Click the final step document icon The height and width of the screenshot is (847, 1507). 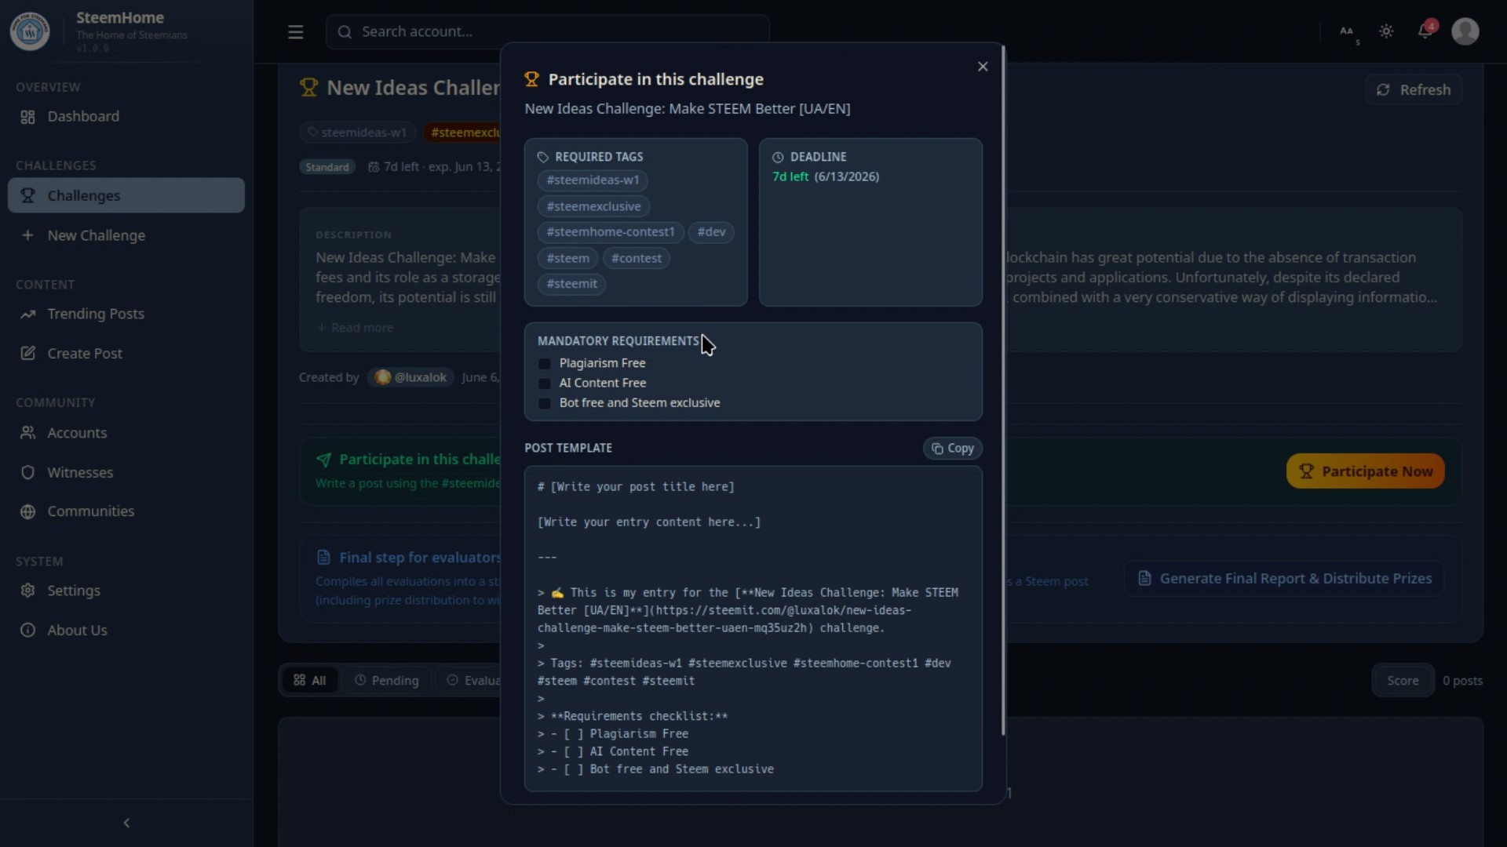pos(323,558)
